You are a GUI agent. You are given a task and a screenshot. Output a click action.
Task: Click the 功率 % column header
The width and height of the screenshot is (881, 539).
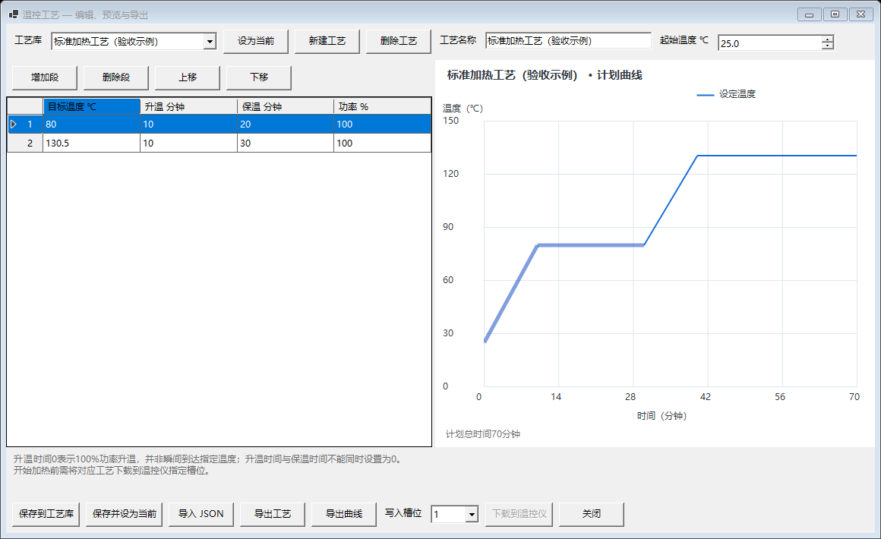coord(383,107)
